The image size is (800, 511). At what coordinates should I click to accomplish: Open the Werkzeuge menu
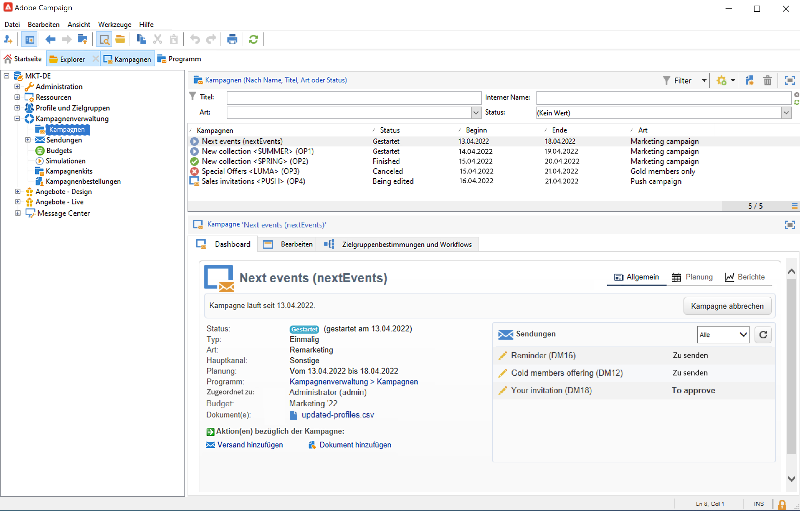point(114,25)
